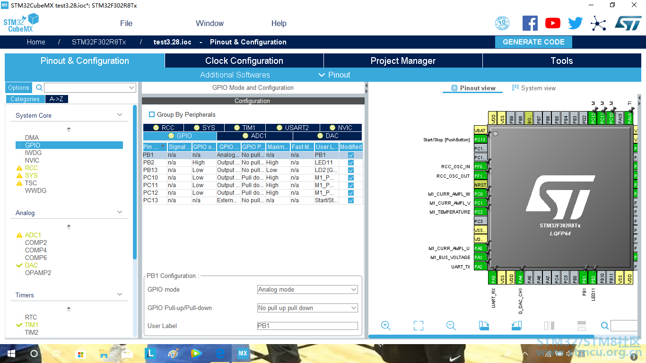Toggle Modified checkbox for PB1 row

point(351,155)
